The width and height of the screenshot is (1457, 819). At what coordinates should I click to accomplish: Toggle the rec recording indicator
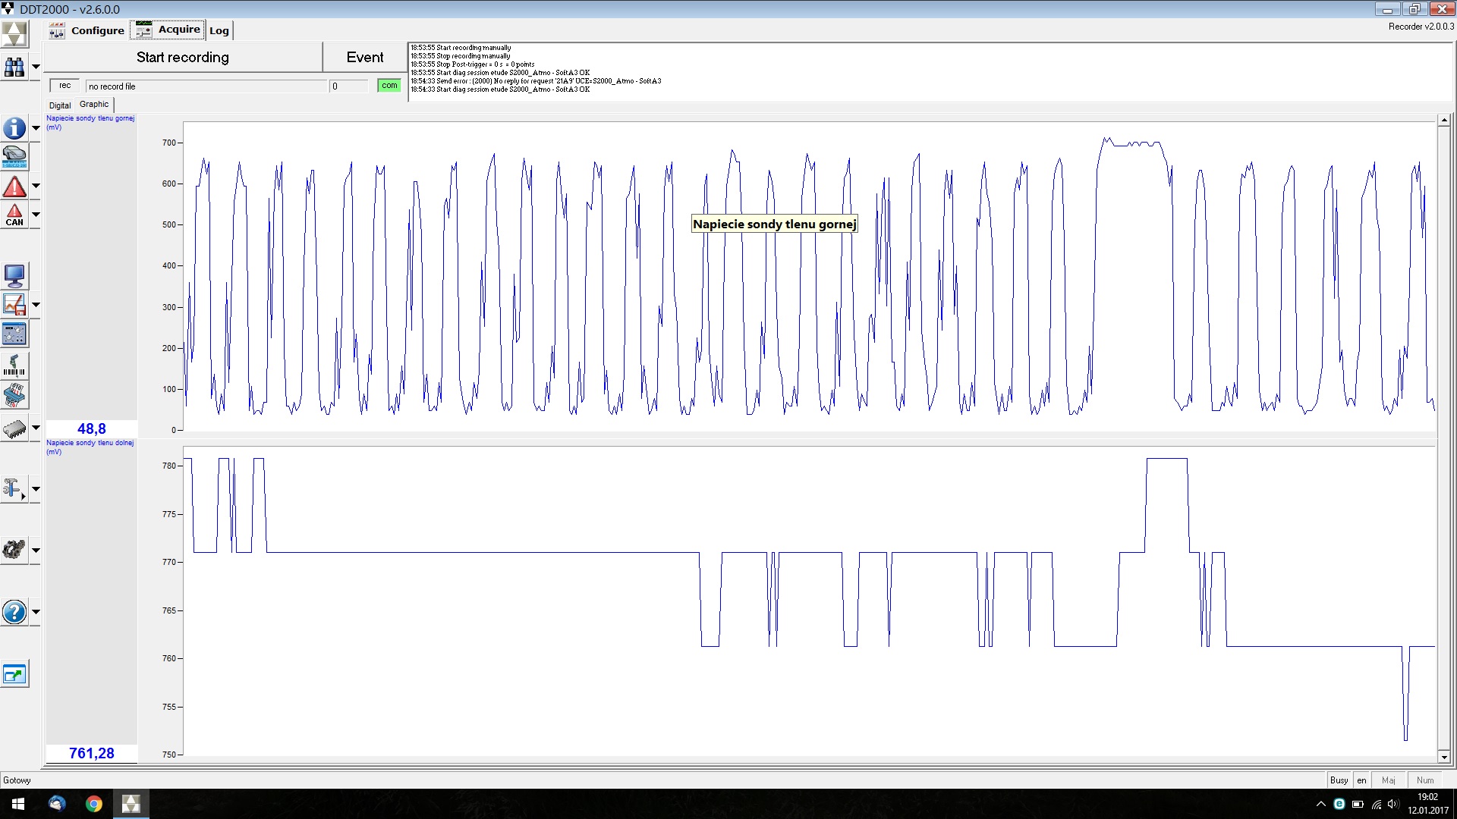65,86
